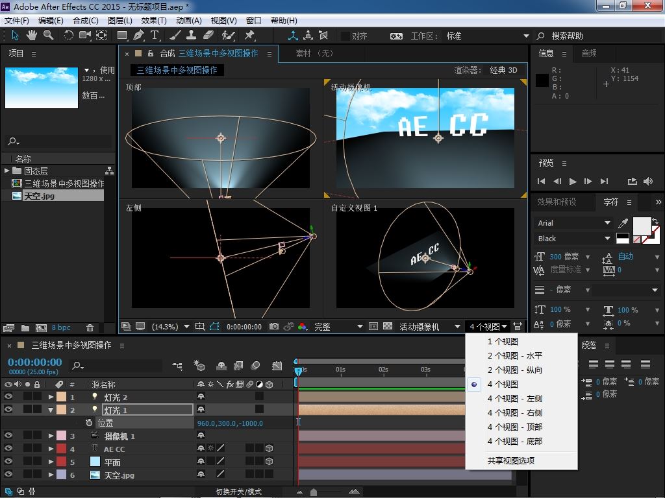Select the Eraser tool
This screenshot has width=665, height=498.
tap(208, 36)
